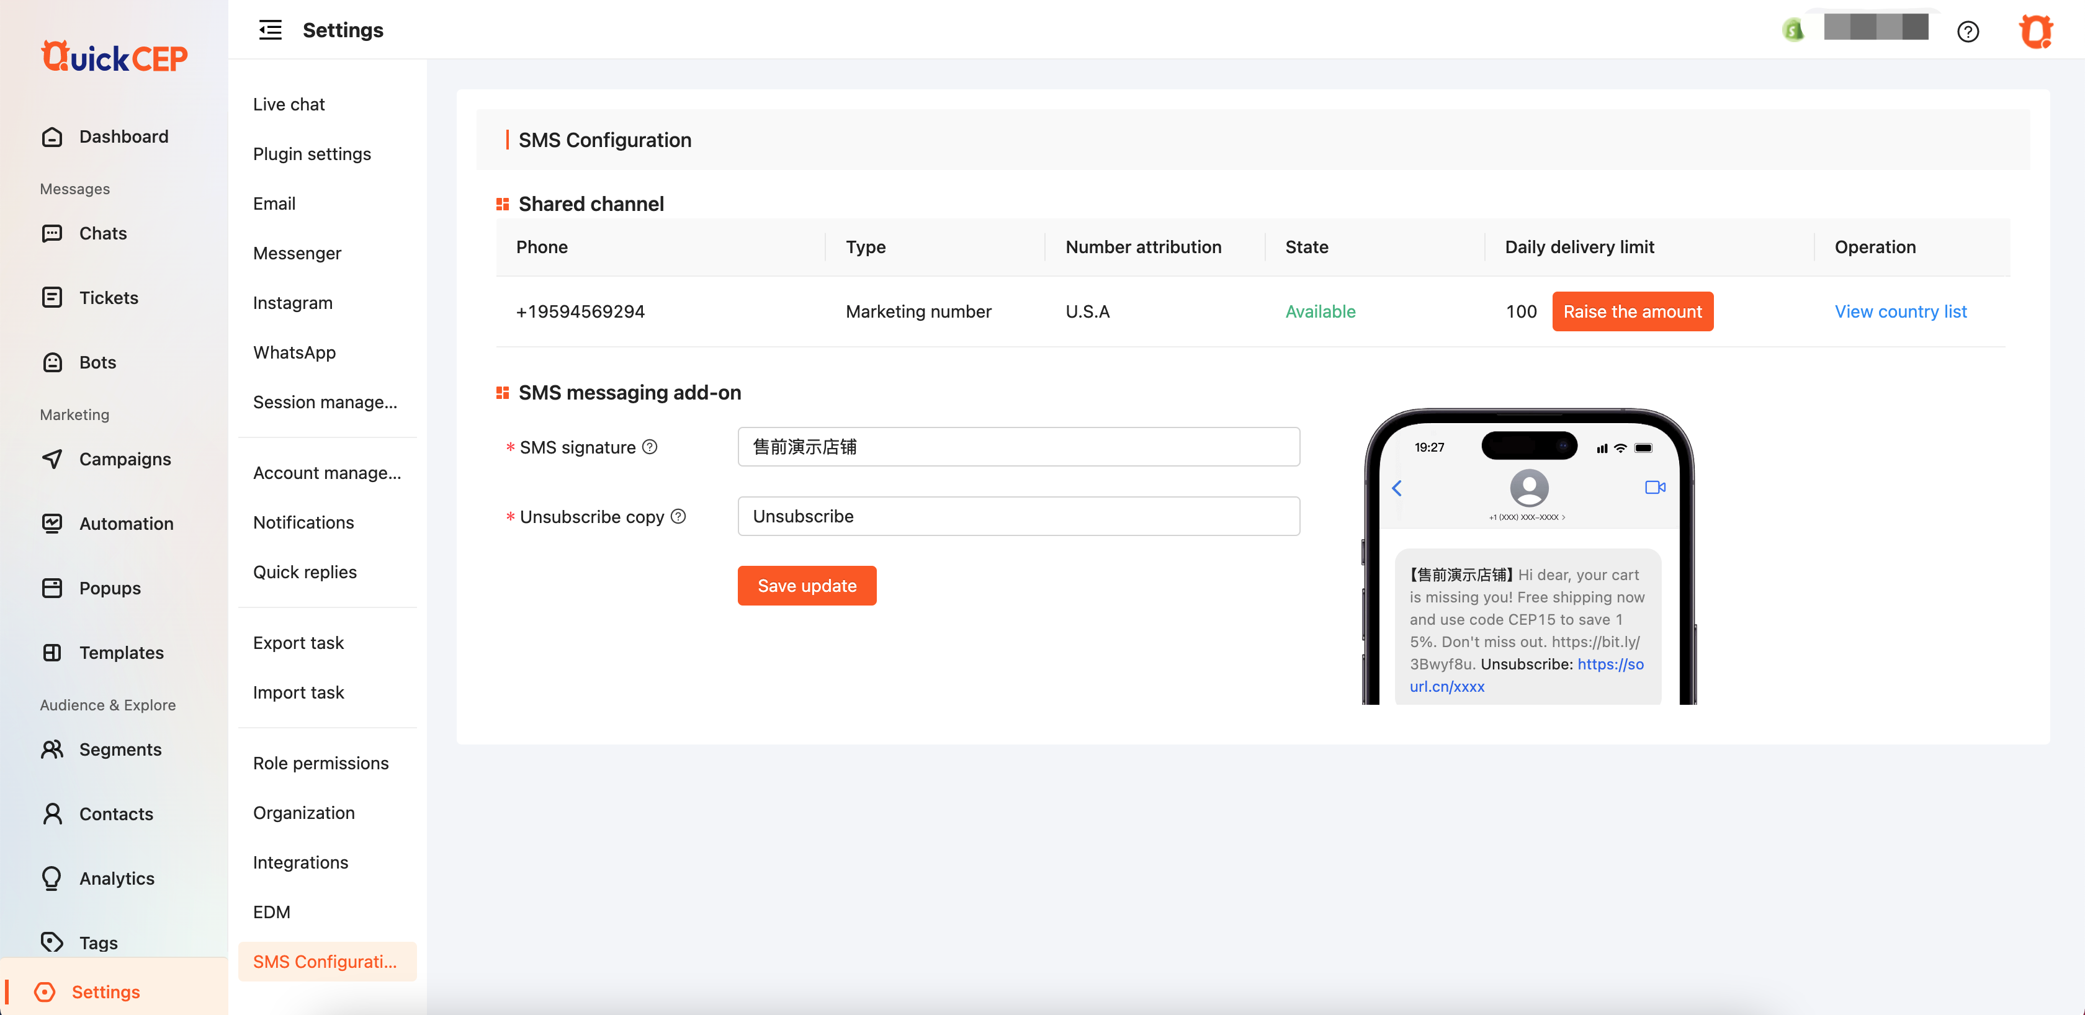The width and height of the screenshot is (2085, 1015).
Task: Click Save update button
Action: (806, 585)
